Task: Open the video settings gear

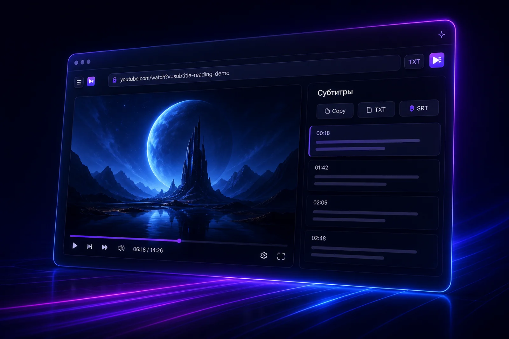Action: (x=264, y=255)
